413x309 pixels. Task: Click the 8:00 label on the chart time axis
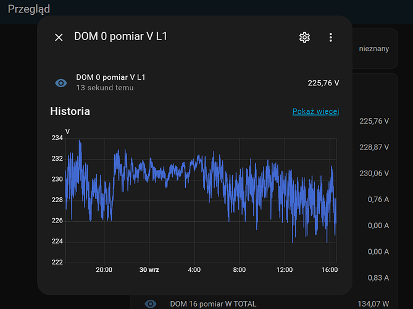239,270
